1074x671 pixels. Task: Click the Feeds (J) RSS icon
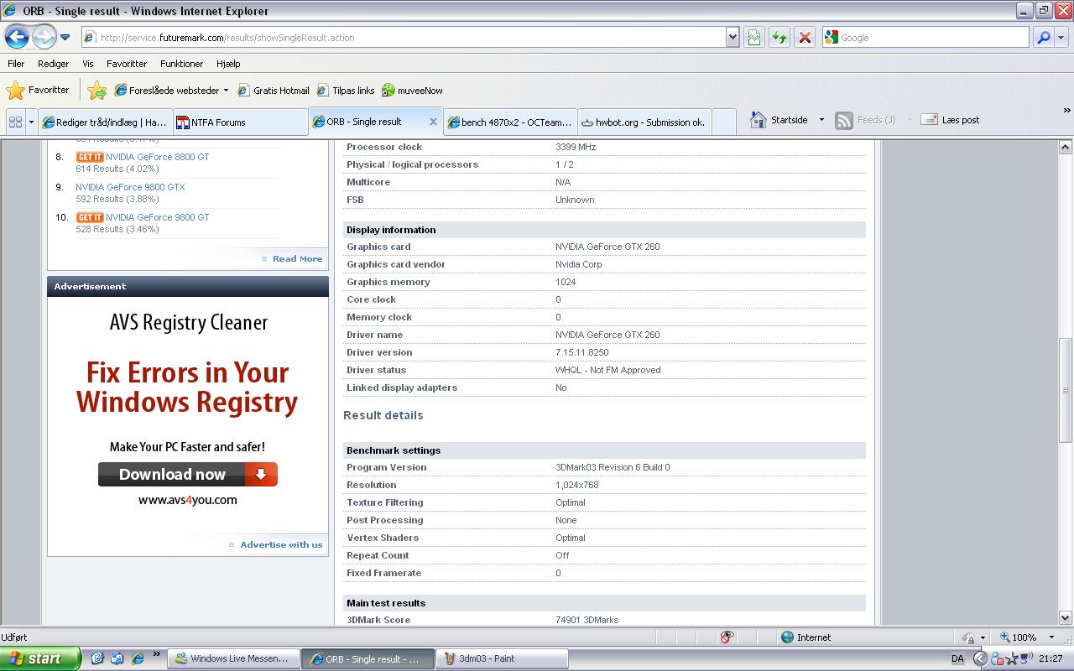(x=844, y=120)
